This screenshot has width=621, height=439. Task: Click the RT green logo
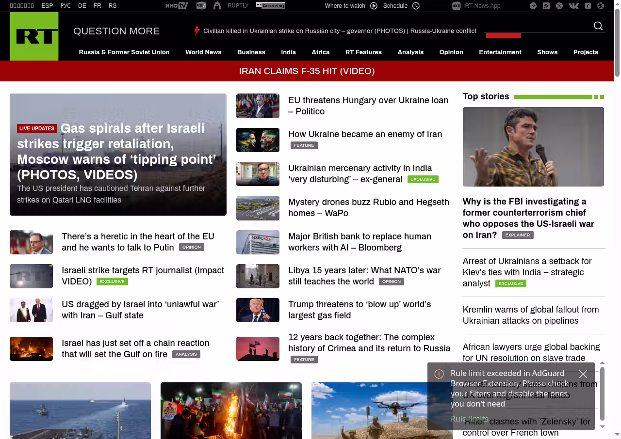point(34,36)
